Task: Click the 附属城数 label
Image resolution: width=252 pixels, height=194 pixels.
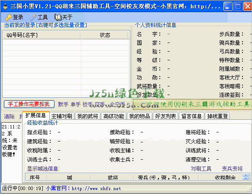Action: point(231,69)
